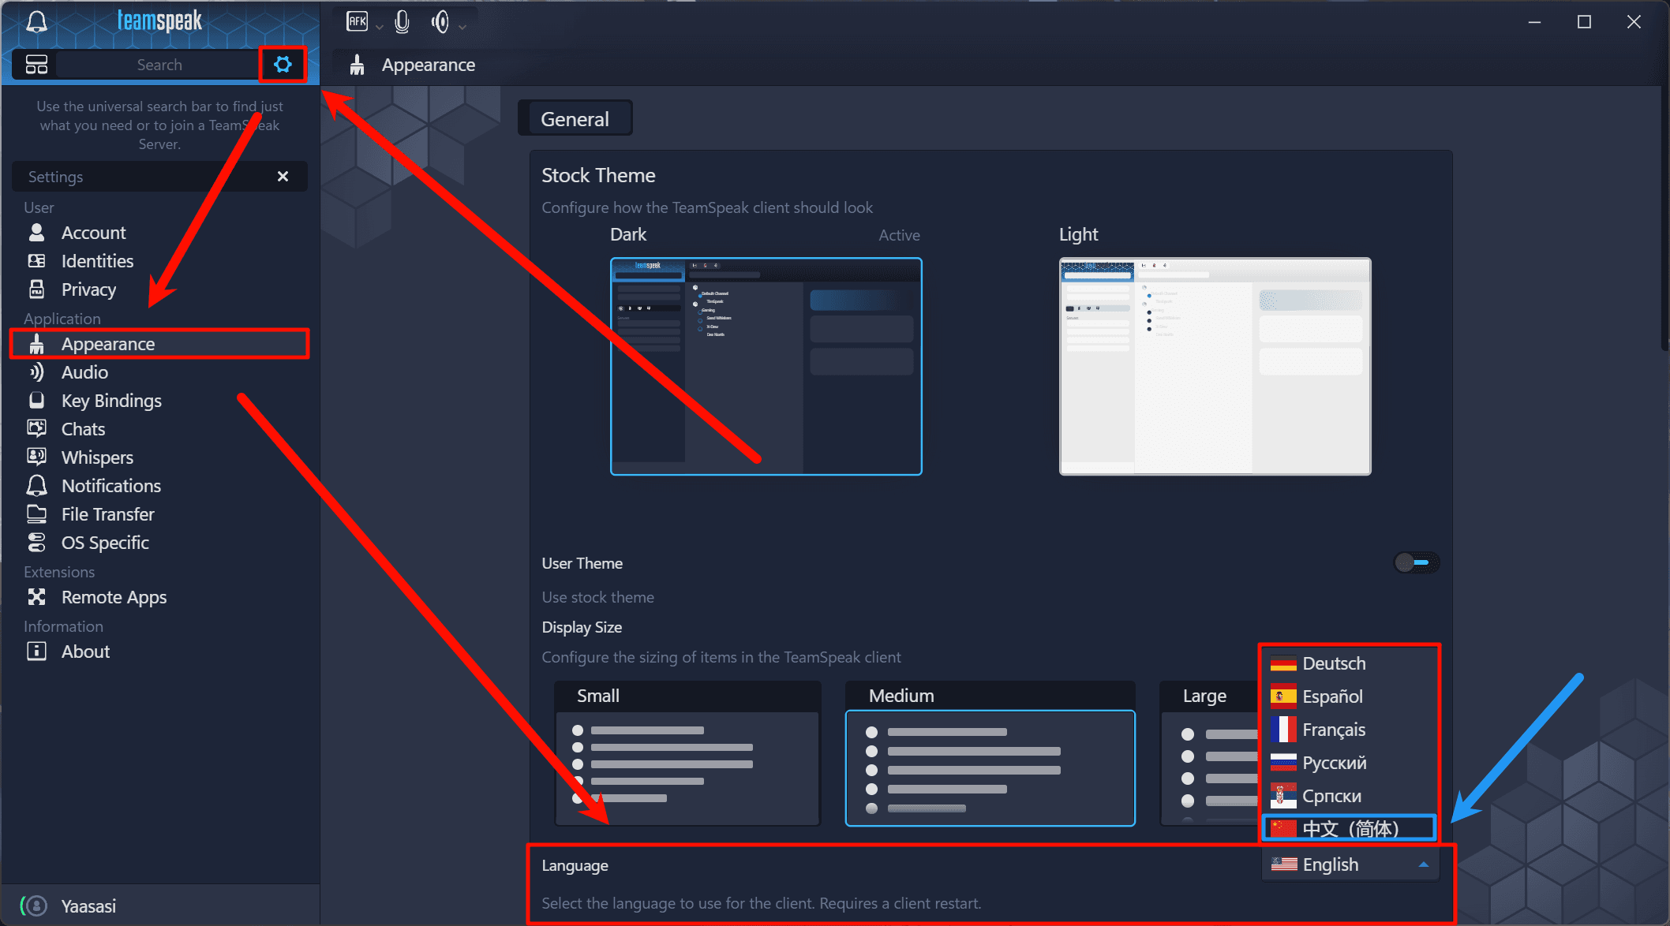This screenshot has width=1670, height=926.
Task: Click the Whispers icon
Action: [x=36, y=457]
